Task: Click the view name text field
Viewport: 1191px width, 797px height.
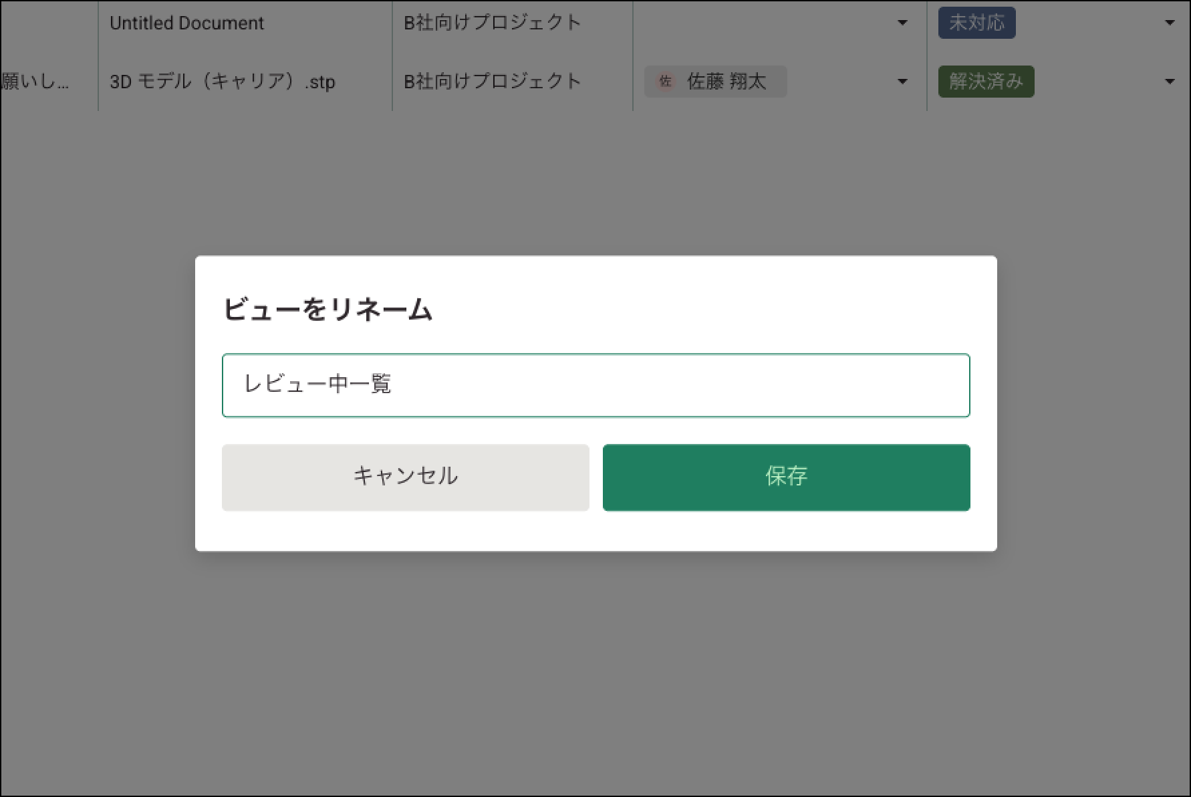Action: click(595, 385)
